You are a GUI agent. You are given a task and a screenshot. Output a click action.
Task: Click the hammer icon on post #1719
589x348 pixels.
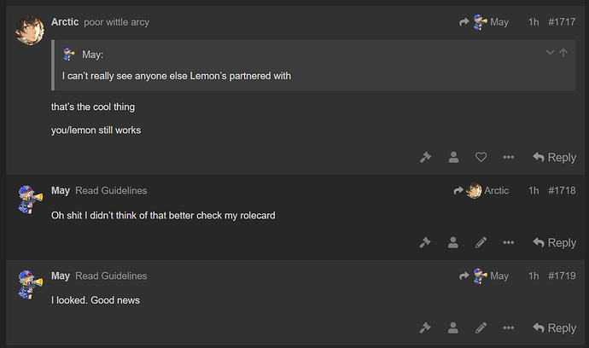(426, 328)
